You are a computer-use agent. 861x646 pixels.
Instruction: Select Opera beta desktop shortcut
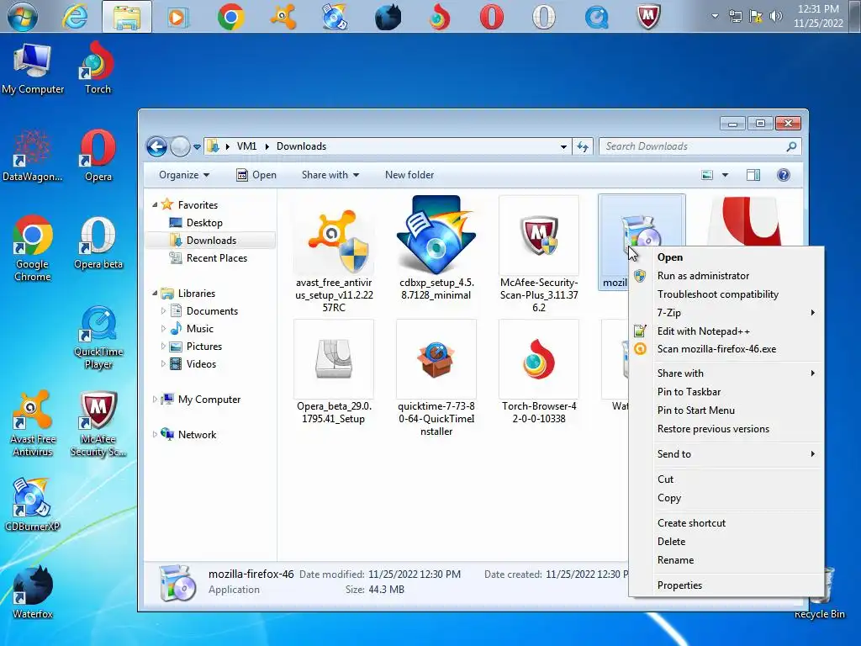pyautogui.click(x=98, y=243)
